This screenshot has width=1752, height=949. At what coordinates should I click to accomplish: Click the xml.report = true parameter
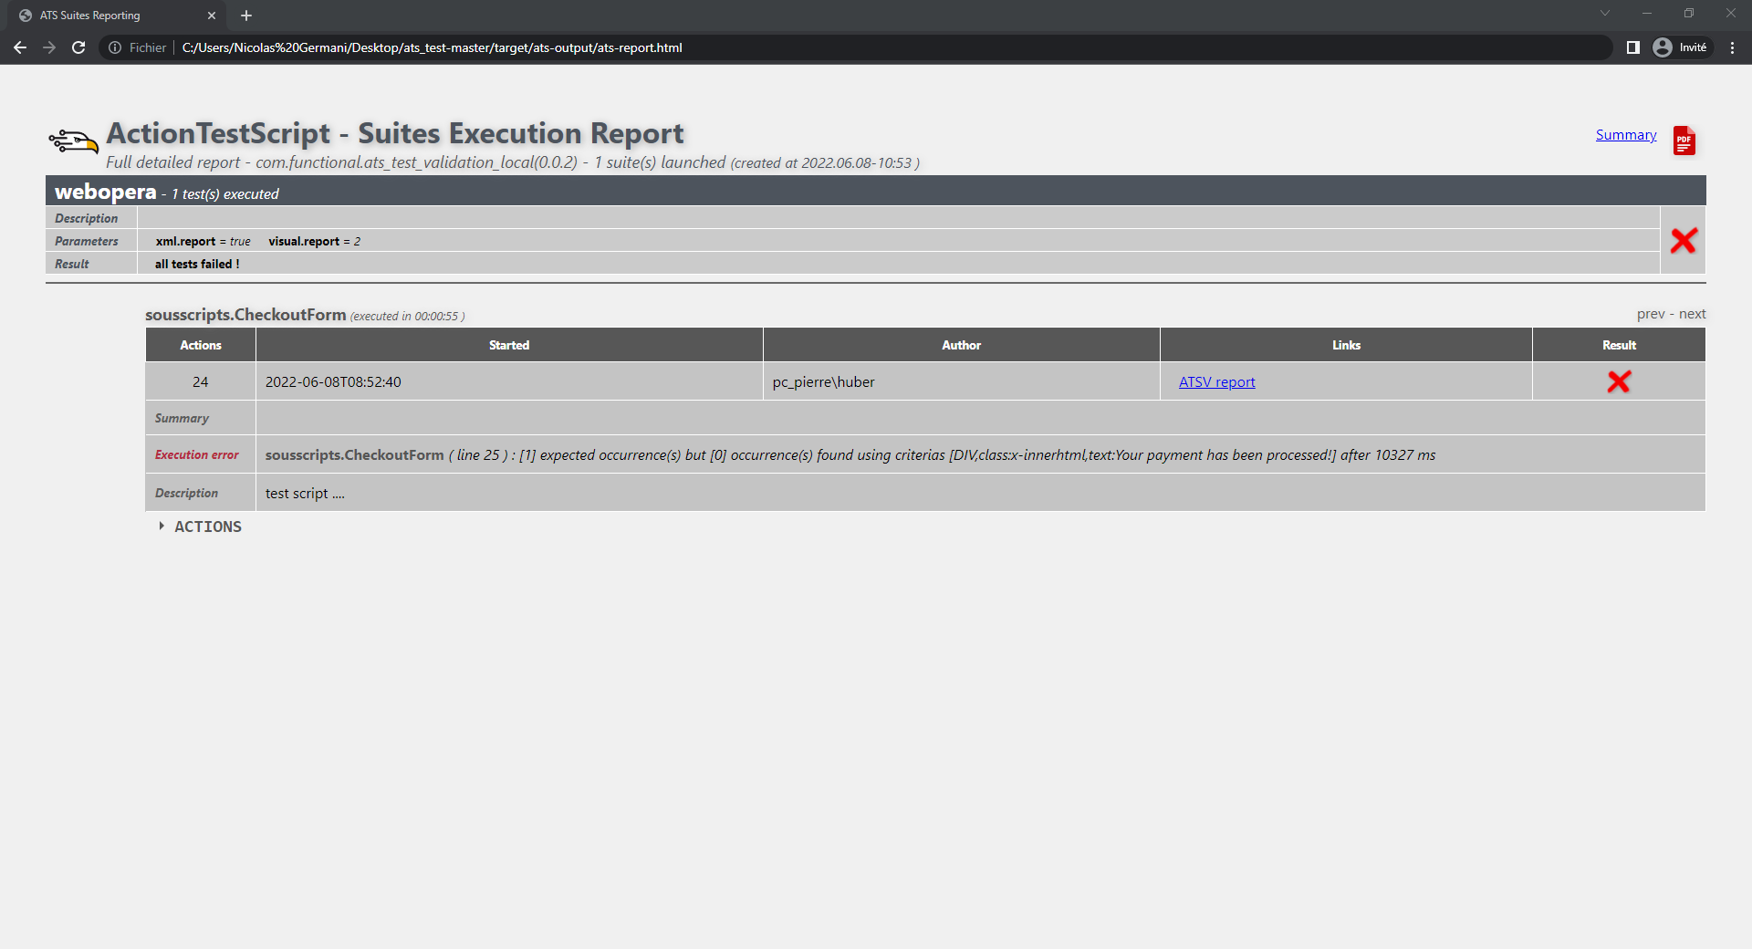(203, 241)
